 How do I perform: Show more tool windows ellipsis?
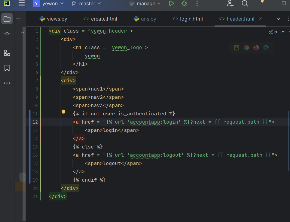click(7, 83)
